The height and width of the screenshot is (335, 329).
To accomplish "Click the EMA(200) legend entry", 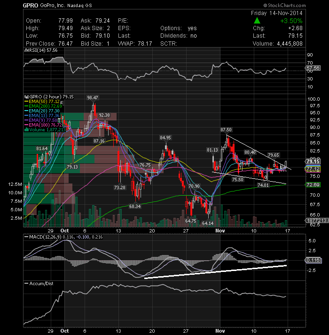I will coord(43,106).
